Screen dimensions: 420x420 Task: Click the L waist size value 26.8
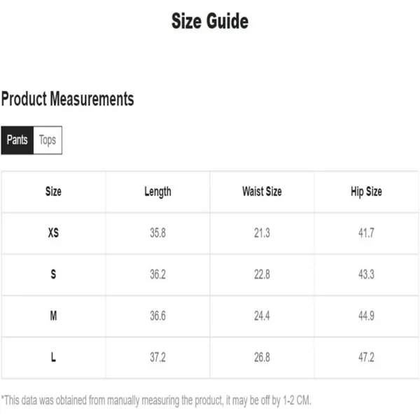coord(262,357)
